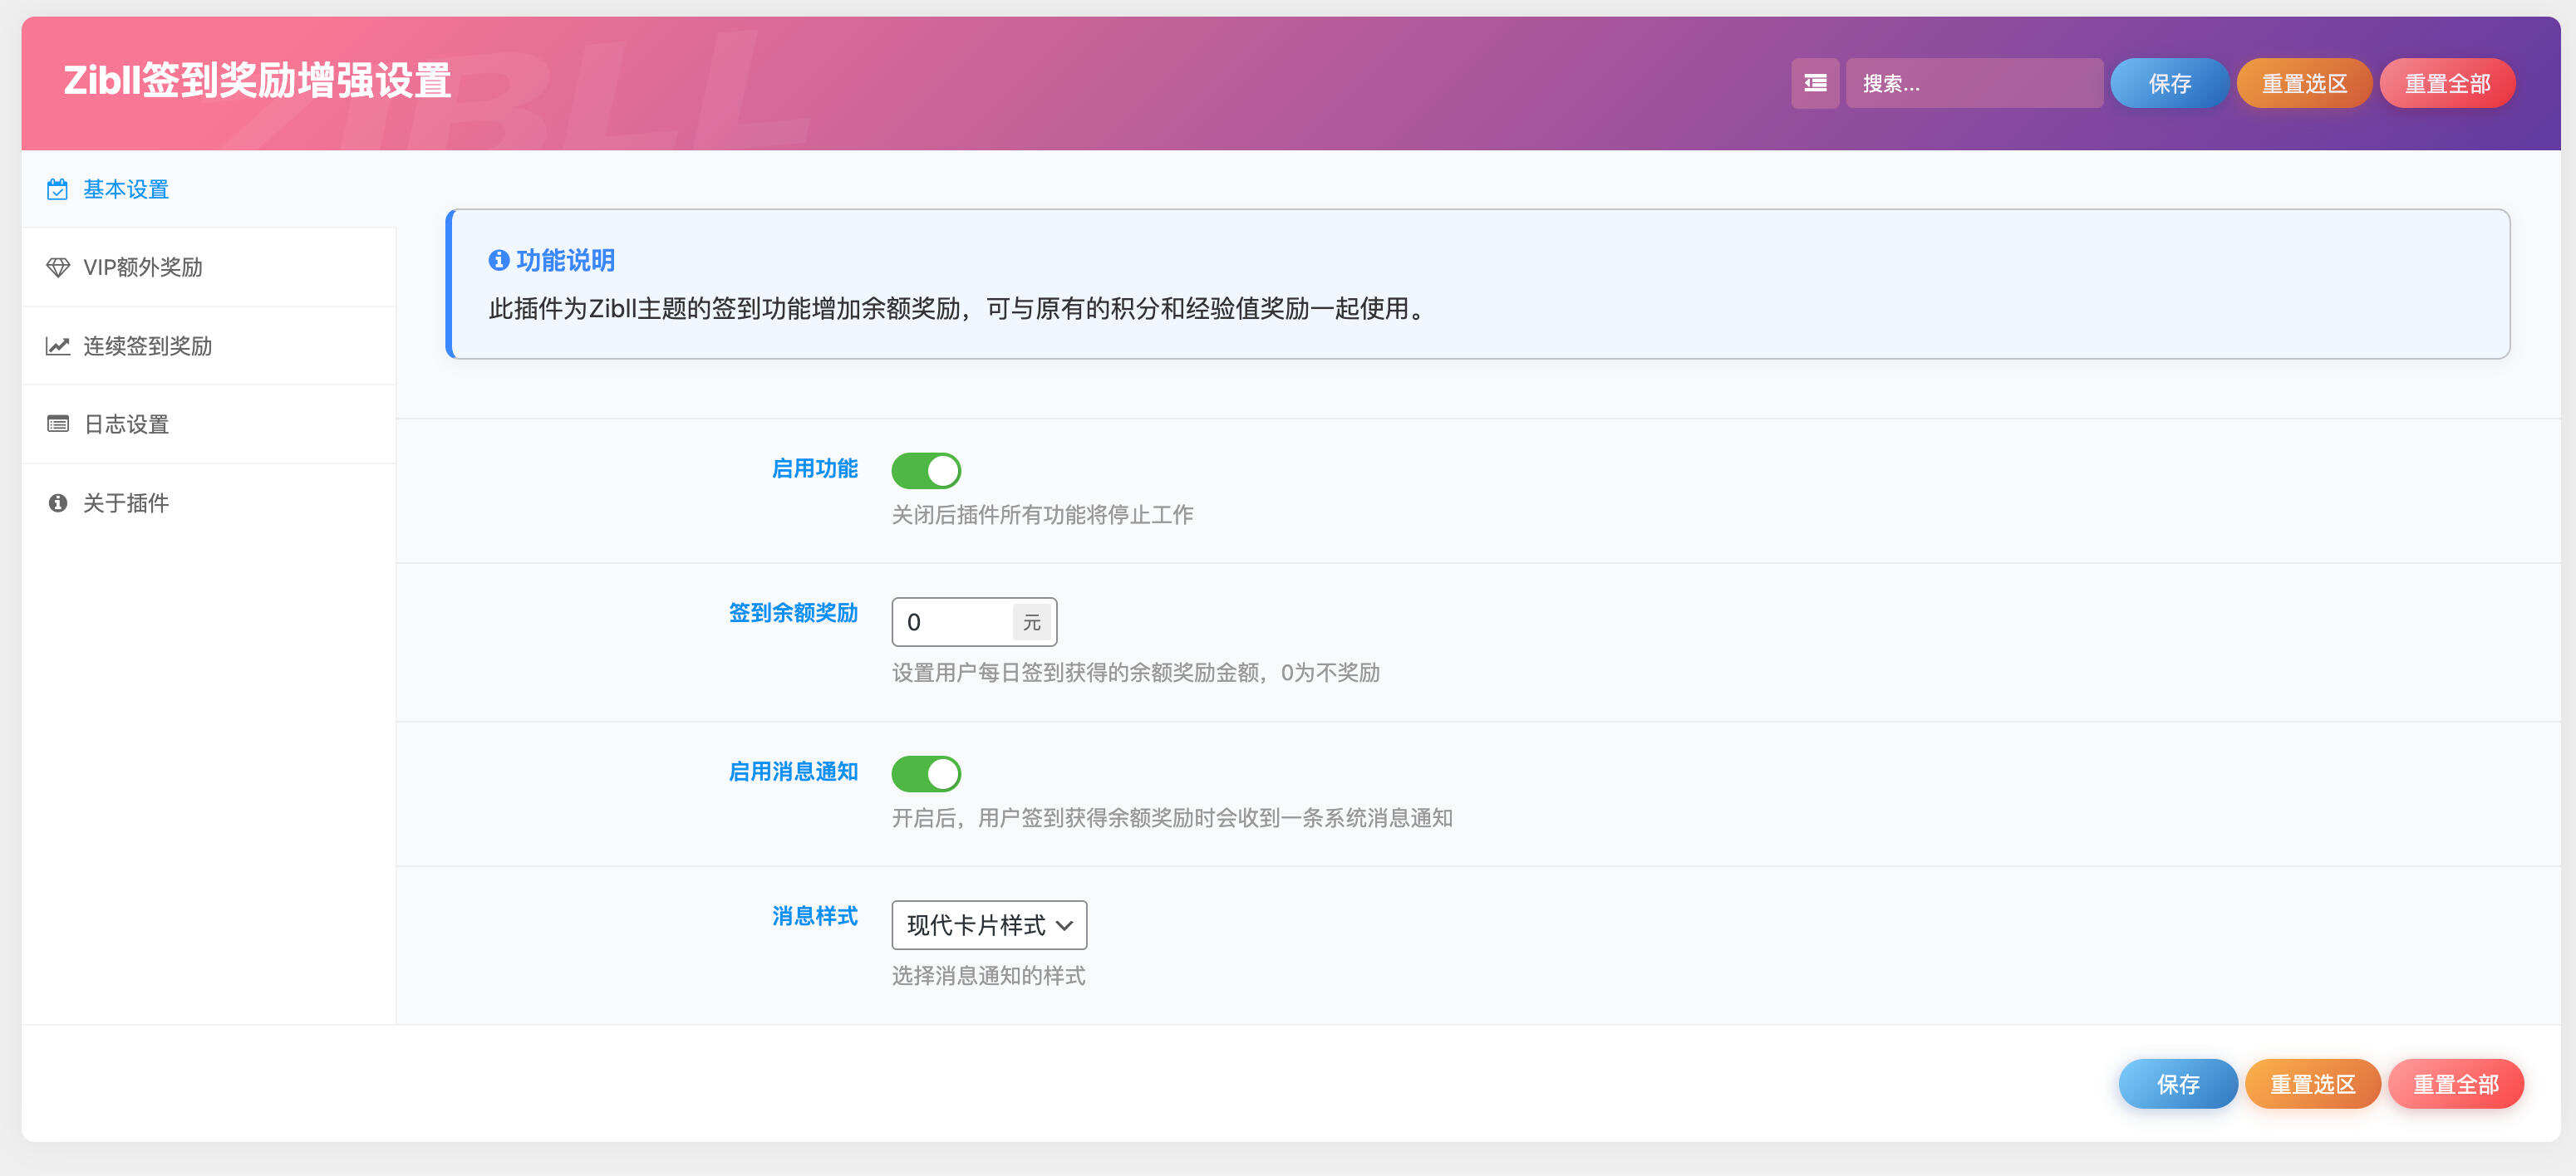Click the calendar icon beside 基本设置

(57, 188)
